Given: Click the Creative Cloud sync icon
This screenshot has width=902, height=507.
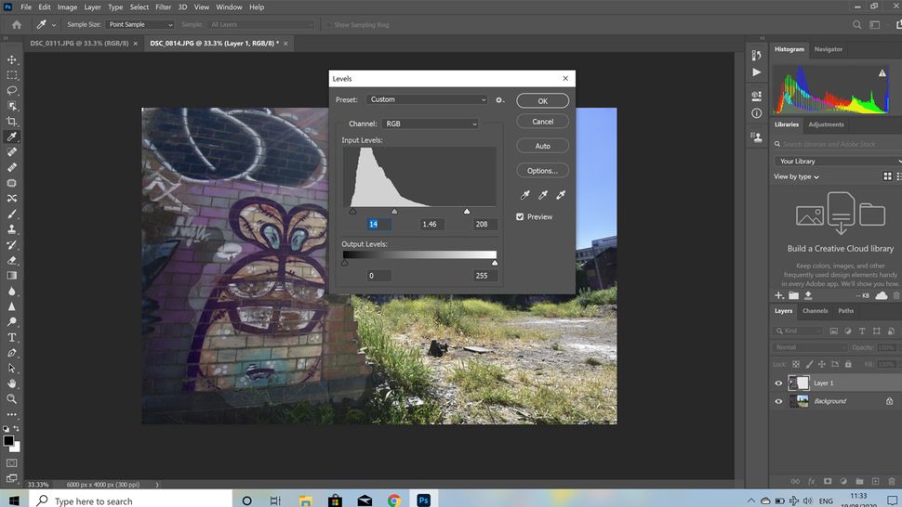Looking at the screenshot, I should pyautogui.click(x=882, y=295).
